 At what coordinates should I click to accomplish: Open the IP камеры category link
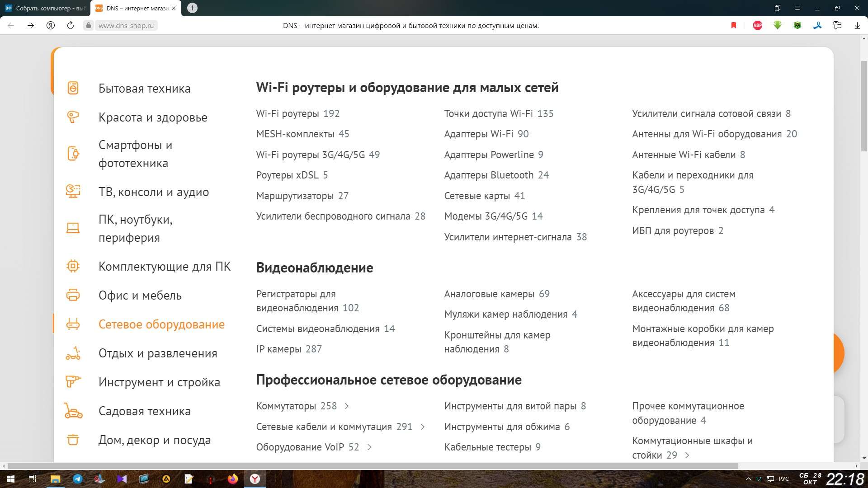(278, 349)
